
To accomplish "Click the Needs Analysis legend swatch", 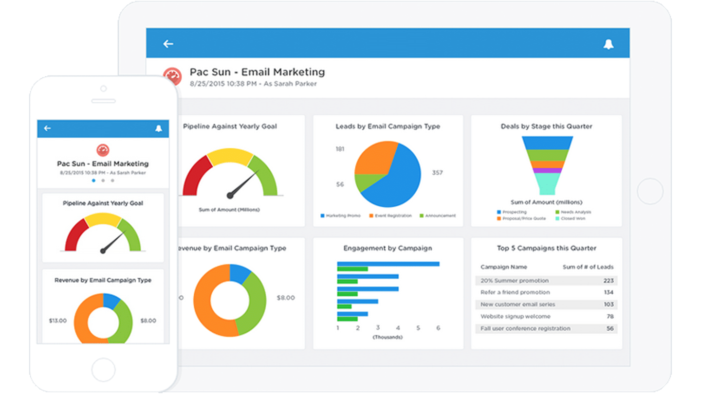I will pyautogui.click(x=557, y=212).
